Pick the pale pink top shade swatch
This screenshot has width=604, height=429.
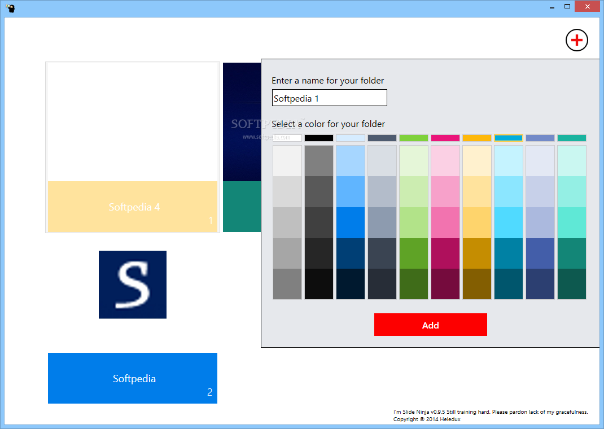445,161
